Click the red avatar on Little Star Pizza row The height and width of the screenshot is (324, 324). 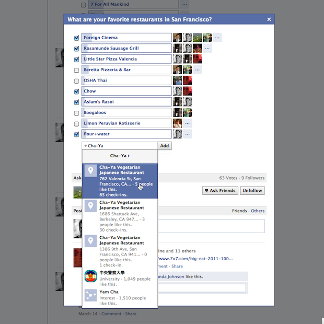[198, 59]
